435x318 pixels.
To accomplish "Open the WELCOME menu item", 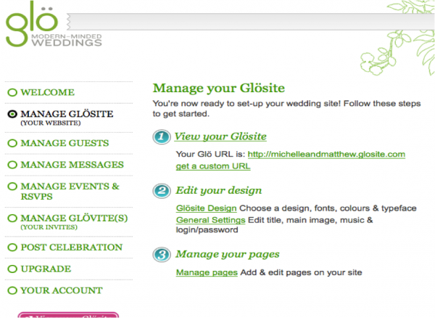I will [47, 92].
